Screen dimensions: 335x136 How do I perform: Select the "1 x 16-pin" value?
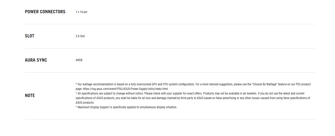[81, 12]
